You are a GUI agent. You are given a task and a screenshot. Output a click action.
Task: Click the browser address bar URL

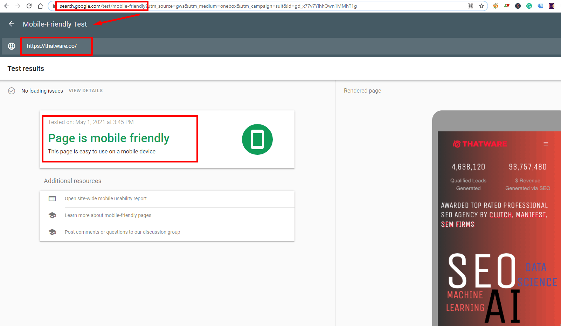[208, 6]
